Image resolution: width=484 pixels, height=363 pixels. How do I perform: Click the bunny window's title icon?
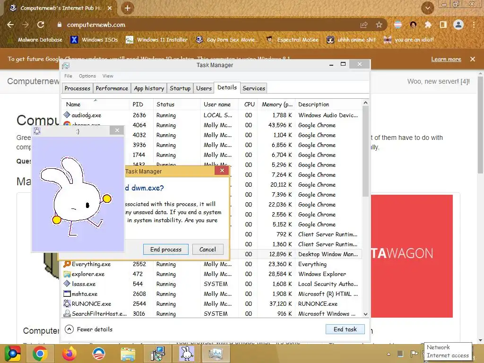click(37, 131)
